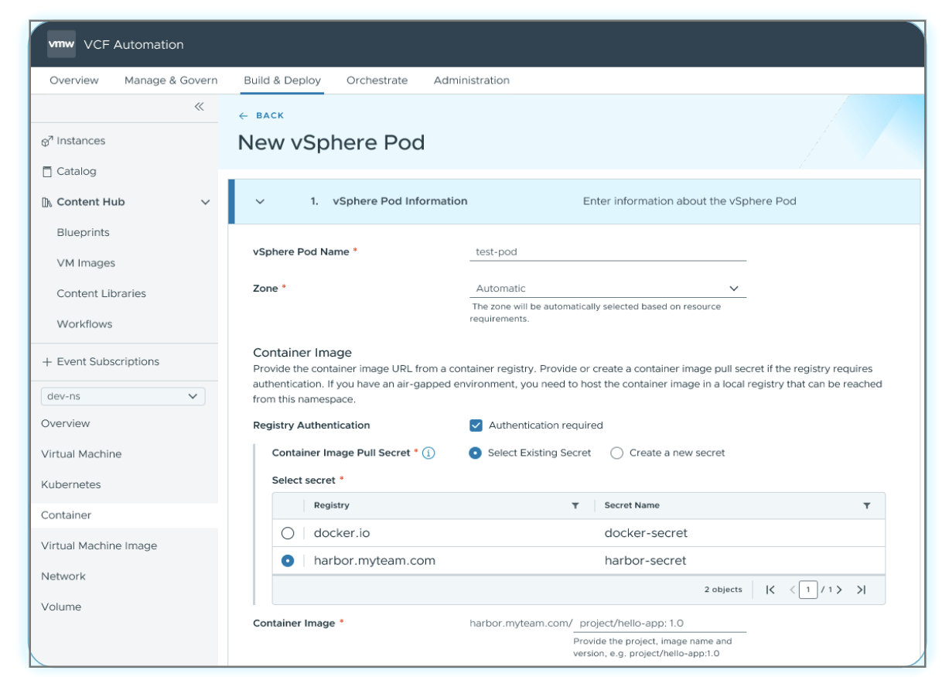Click the vSphere Pod Name field

(x=608, y=252)
